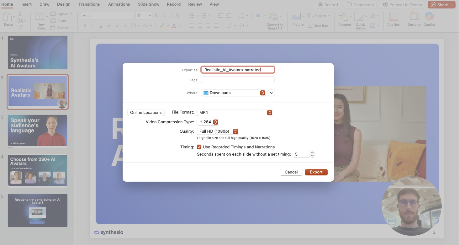Open the Arial font name dropdown

[x=108, y=16]
